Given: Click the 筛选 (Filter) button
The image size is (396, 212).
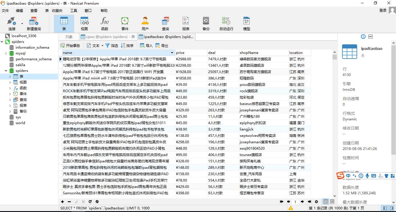Looking at the screenshot, I should [x=112, y=46].
